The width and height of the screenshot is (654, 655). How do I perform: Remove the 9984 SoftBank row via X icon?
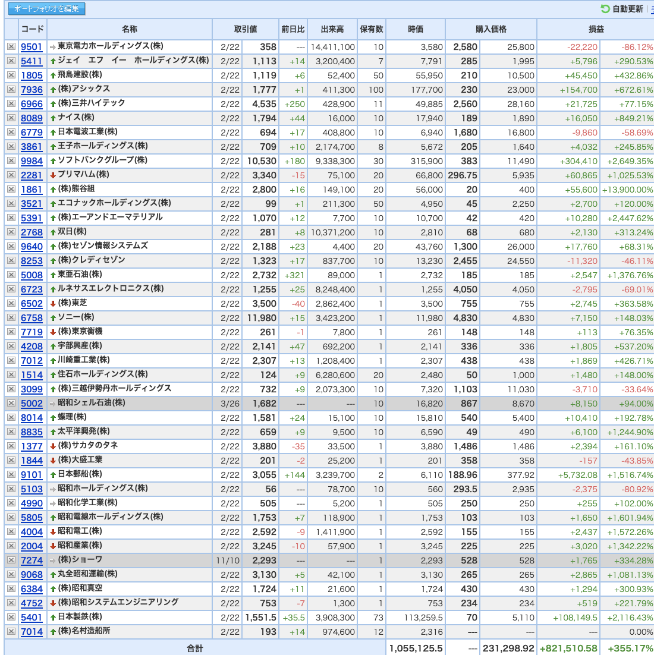point(11,161)
